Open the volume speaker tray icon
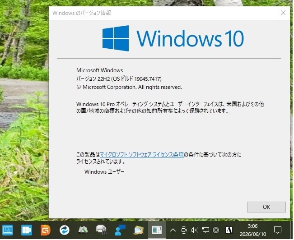Screen dimensions: 294x240 195,231
